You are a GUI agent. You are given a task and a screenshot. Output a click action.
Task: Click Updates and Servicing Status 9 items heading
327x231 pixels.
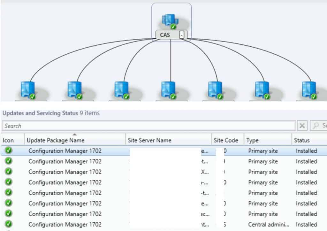point(51,113)
